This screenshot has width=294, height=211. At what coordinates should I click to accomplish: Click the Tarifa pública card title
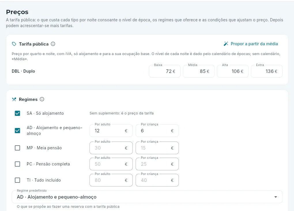[x=34, y=44]
